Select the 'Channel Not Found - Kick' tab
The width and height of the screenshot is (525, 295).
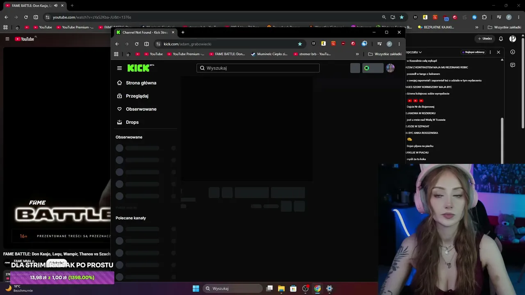[145, 32]
